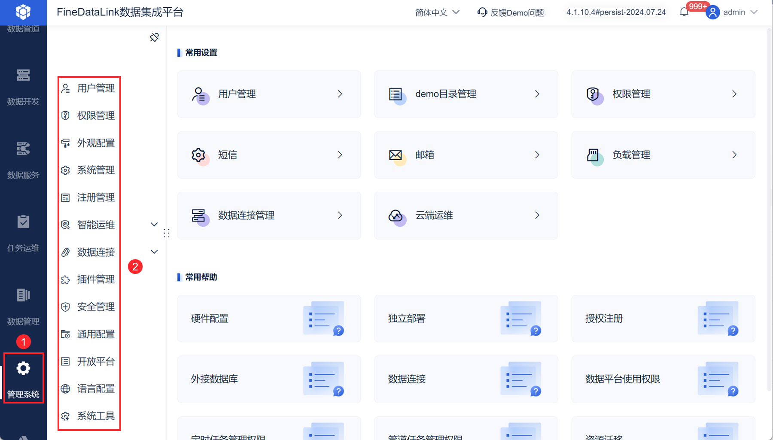This screenshot has height=440, width=773.
Task: Open the 负载管理 settings card
Action: [663, 155]
